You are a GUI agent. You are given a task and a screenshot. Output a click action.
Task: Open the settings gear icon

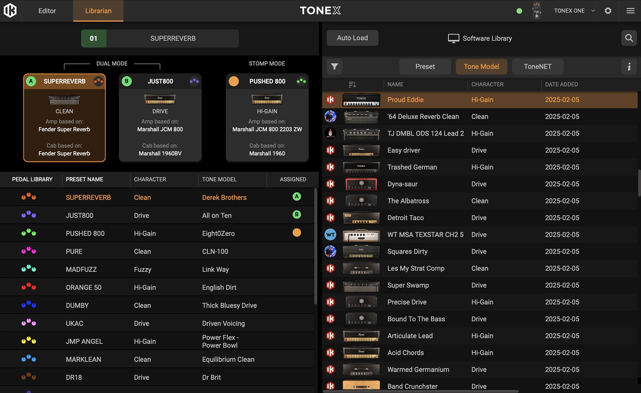[x=608, y=10]
